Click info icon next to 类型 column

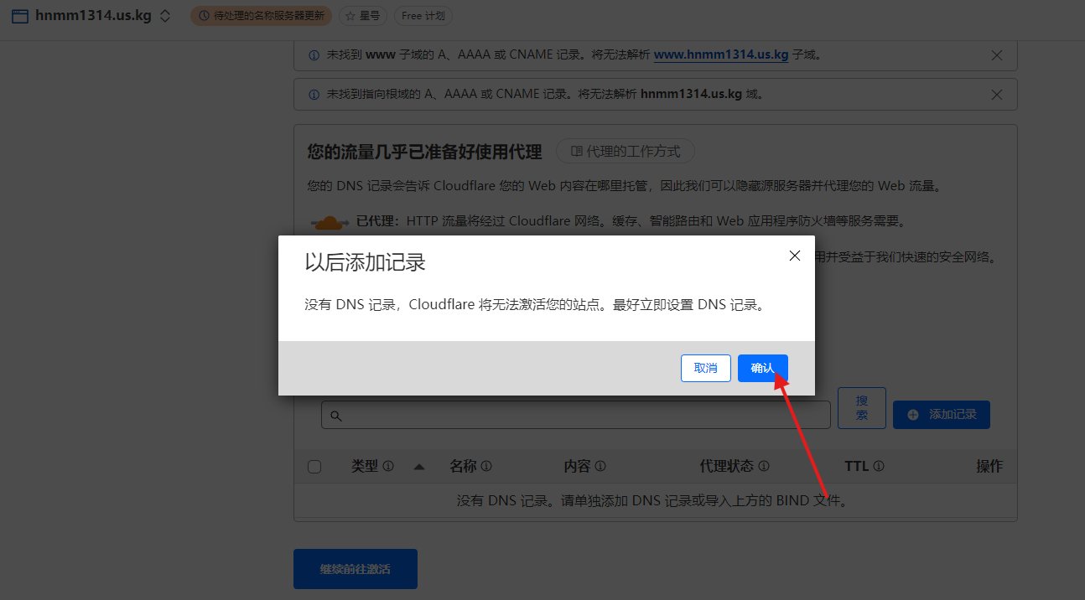[x=388, y=467]
